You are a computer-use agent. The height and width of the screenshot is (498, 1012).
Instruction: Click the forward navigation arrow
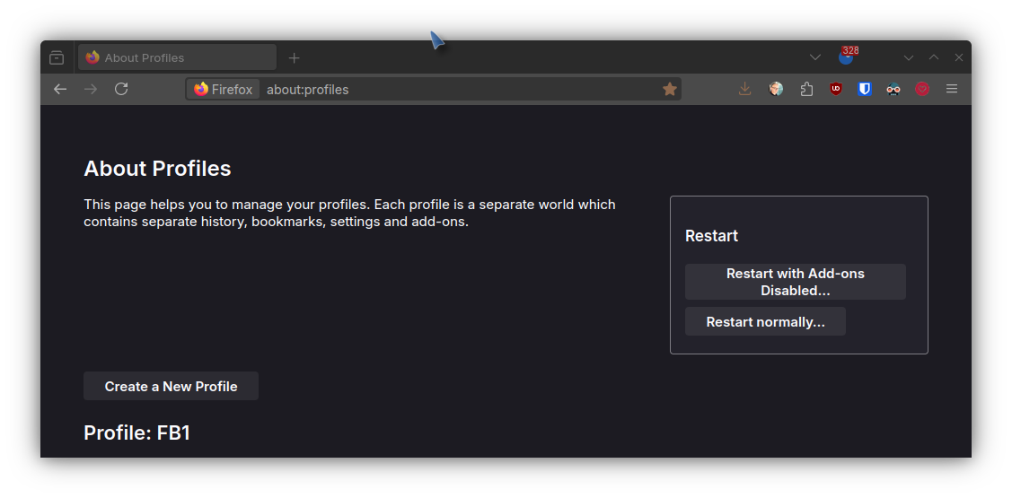[91, 89]
